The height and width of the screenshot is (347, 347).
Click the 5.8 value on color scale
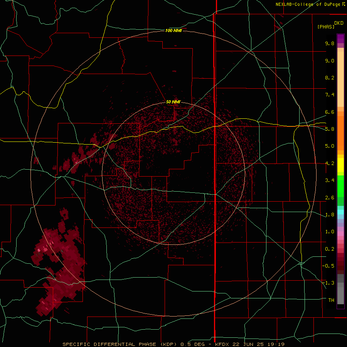[330, 129]
